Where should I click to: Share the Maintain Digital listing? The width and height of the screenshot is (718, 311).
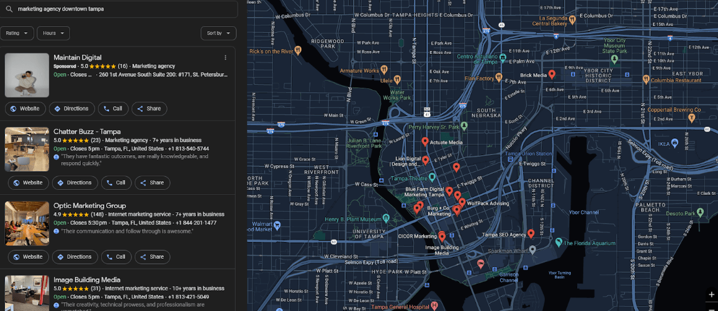pyautogui.click(x=150, y=109)
